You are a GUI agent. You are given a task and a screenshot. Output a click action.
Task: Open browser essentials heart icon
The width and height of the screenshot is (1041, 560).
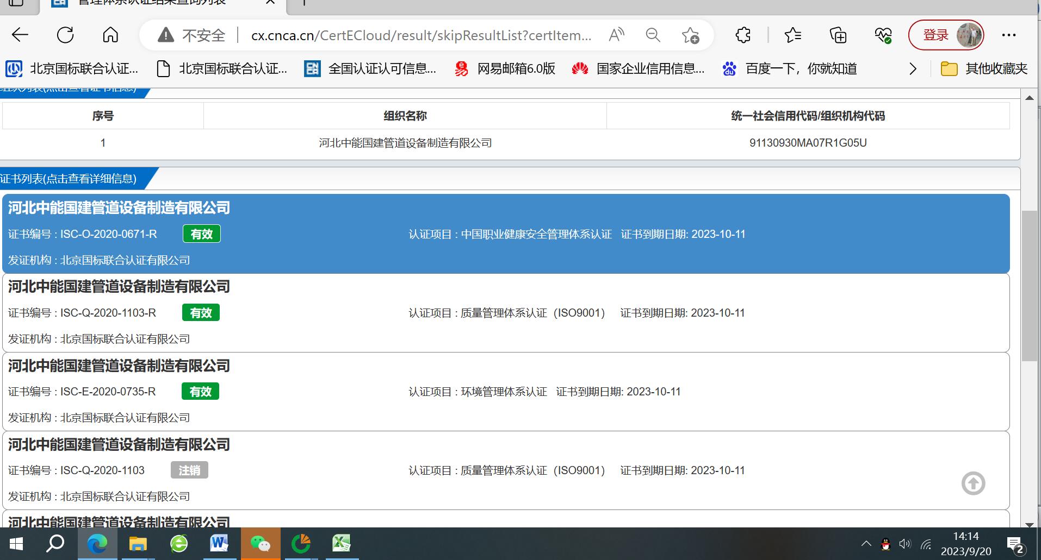[x=883, y=35]
